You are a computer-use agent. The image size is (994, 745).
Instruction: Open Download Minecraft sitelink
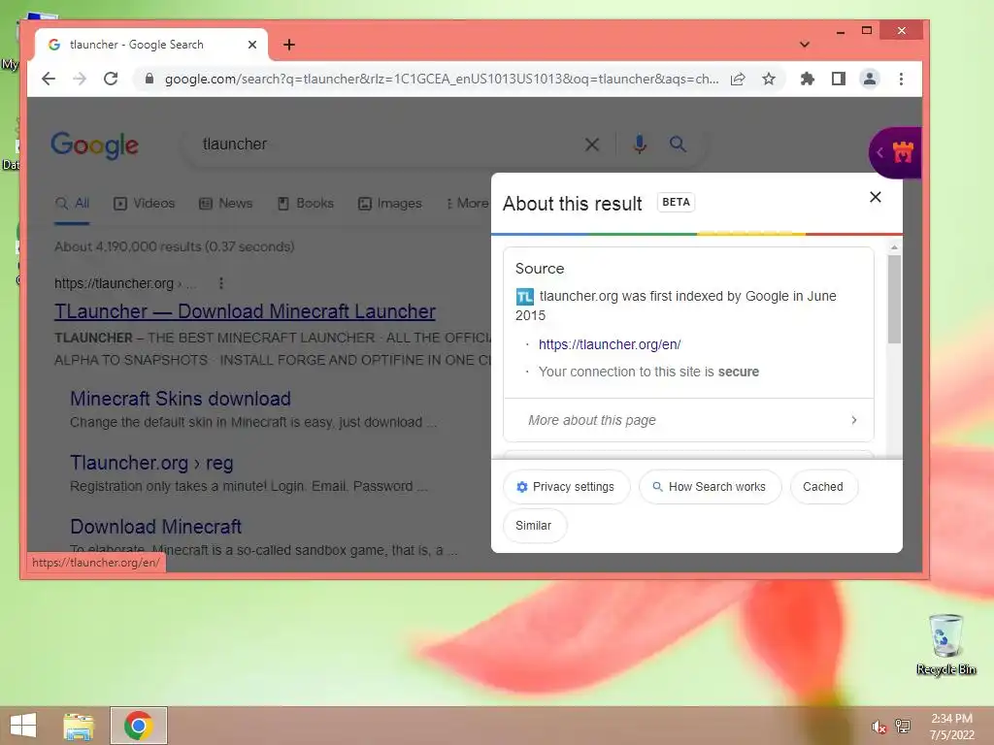tap(156, 527)
